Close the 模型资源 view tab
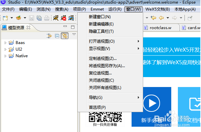The height and width of the screenshot is (132, 201). pos(28,27)
